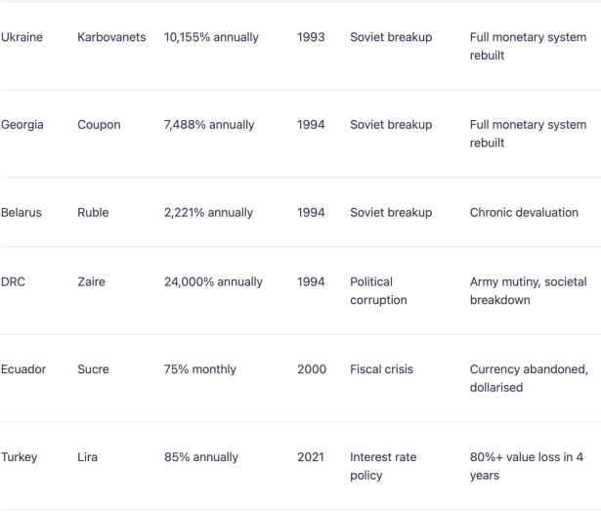Click the Sucre currency cell
Viewport: 601px width, 512px height.
93,369
